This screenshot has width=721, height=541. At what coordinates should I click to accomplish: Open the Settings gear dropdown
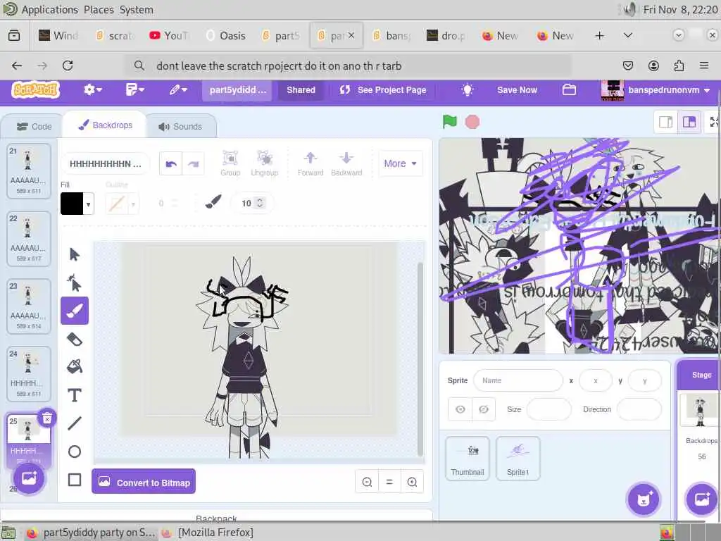pos(92,89)
